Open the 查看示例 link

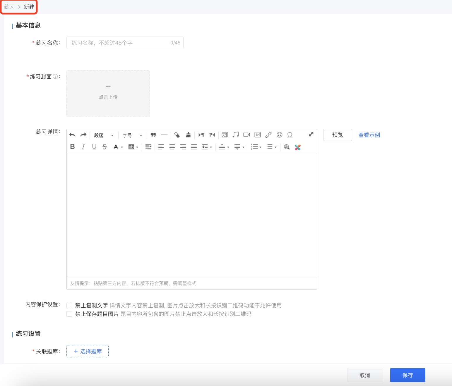point(369,135)
